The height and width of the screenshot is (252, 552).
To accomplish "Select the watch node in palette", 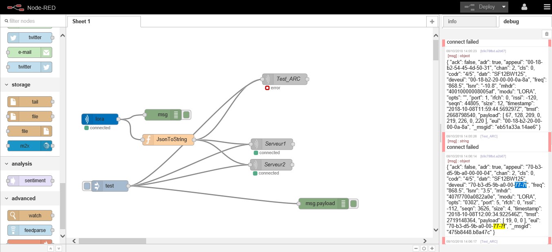I will 30,215.
